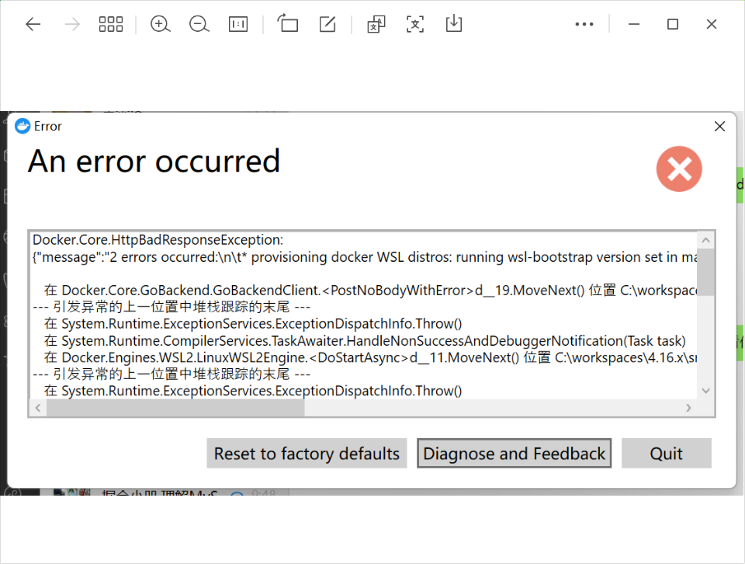Quit Docker via the Quit button
The image size is (745, 564).
pyautogui.click(x=666, y=453)
